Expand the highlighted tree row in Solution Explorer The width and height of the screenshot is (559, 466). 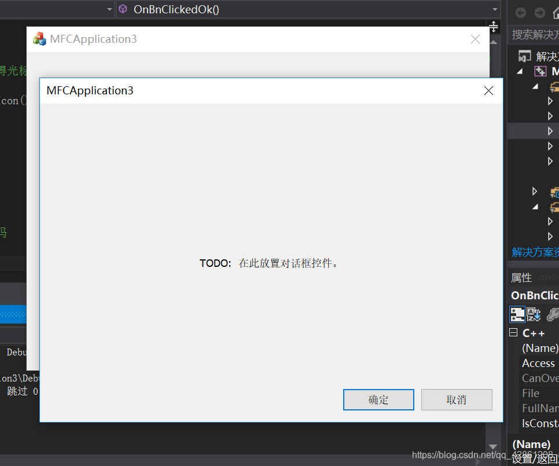point(550,131)
